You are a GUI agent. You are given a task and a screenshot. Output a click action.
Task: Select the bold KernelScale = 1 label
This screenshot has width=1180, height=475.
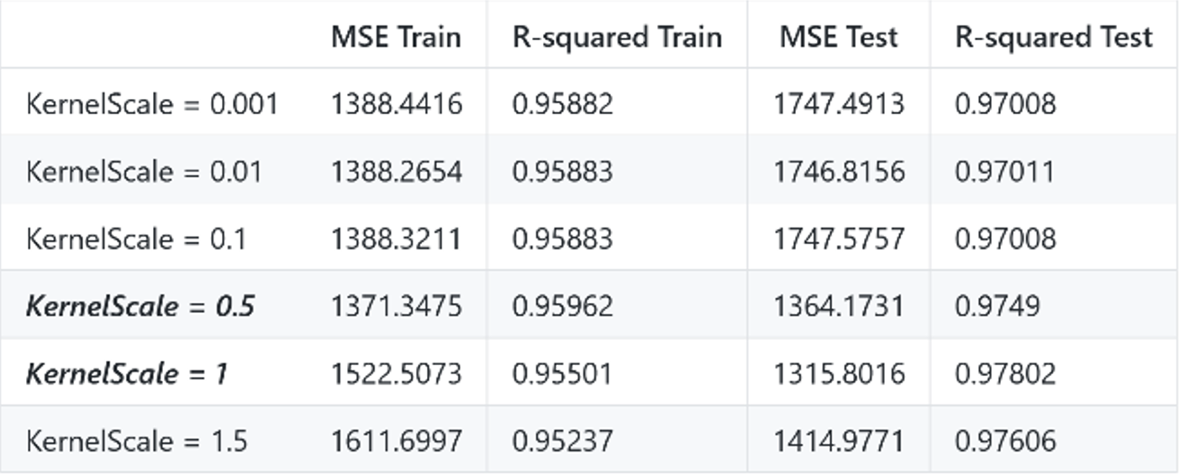[x=127, y=373]
